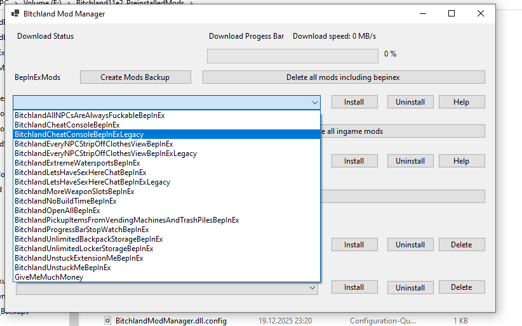Viewport: 522px width, 326px height.
Task: Open the BepInExMods combo box arrow
Action: pos(314,103)
